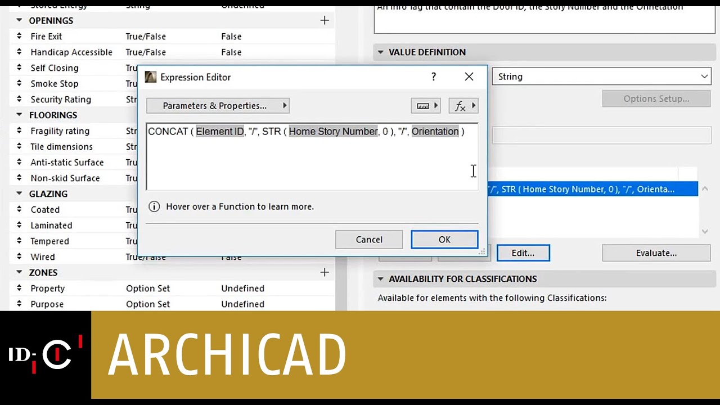Click the expression list scroll-down arrow
Viewport: 720px width, 405px height.
click(705, 232)
